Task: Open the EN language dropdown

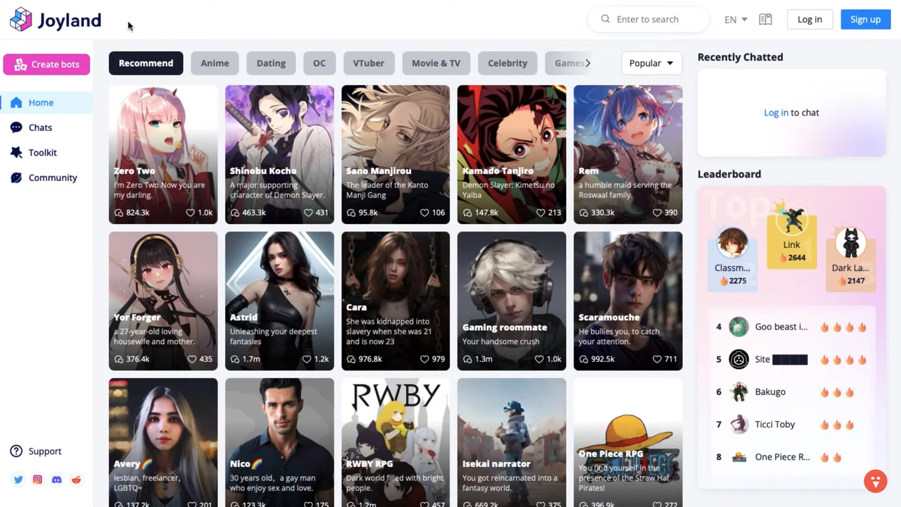Action: (x=735, y=19)
